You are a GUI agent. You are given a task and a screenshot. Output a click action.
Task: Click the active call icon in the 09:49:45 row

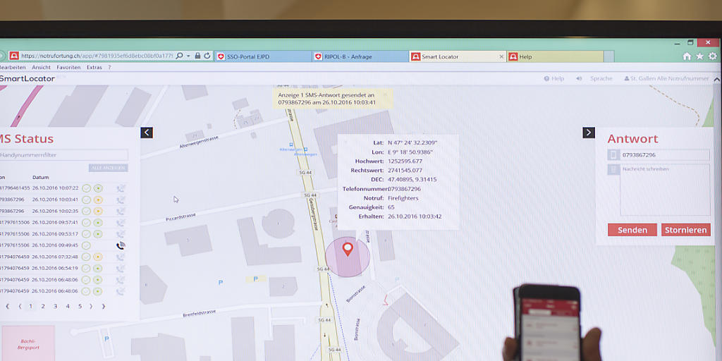click(121, 245)
